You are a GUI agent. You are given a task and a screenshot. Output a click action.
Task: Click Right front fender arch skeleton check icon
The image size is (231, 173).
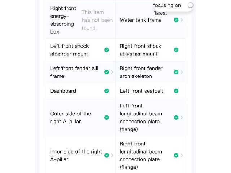[x=176, y=72]
